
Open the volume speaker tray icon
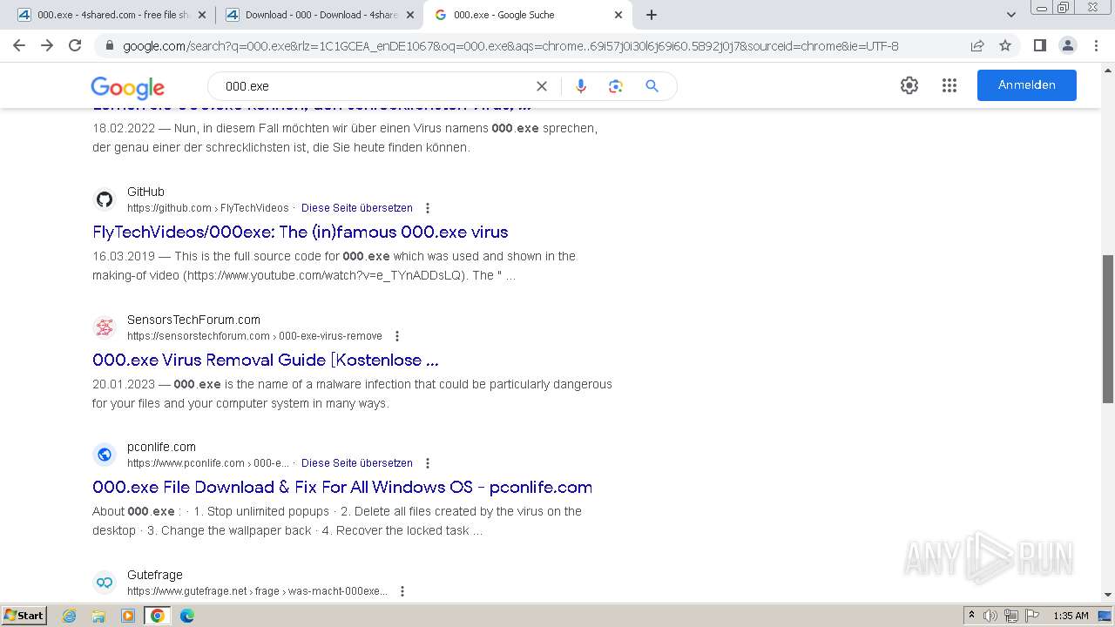(990, 616)
